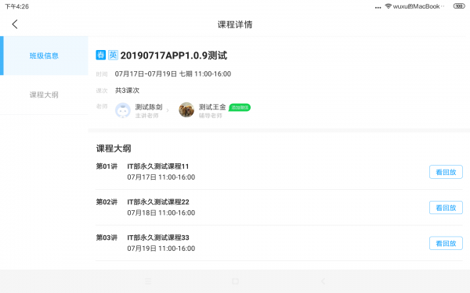Select lesson label 第03讲
Image resolution: width=470 pixels, height=293 pixels.
tap(107, 238)
